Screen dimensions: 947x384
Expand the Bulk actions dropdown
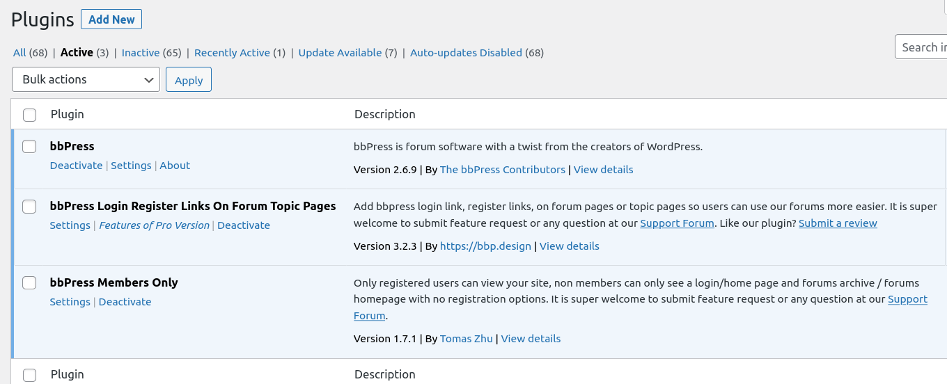click(86, 79)
